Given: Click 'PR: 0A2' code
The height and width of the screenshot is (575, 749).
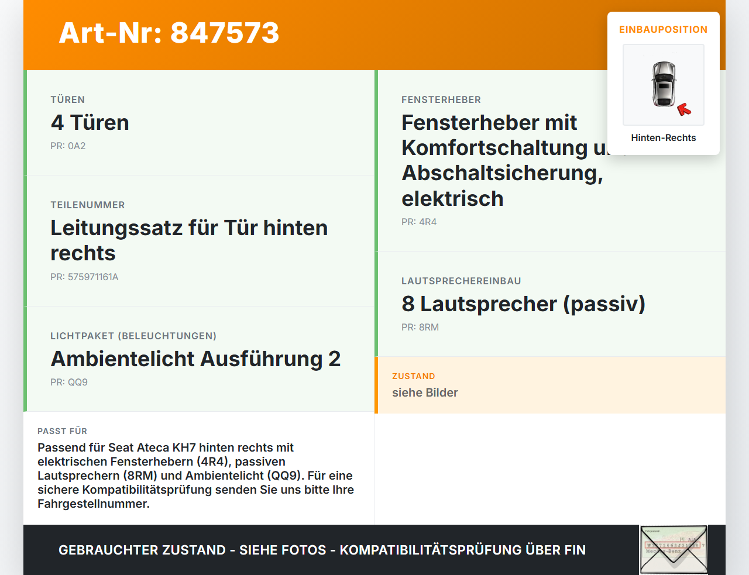Looking at the screenshot, I should point(68,146).
